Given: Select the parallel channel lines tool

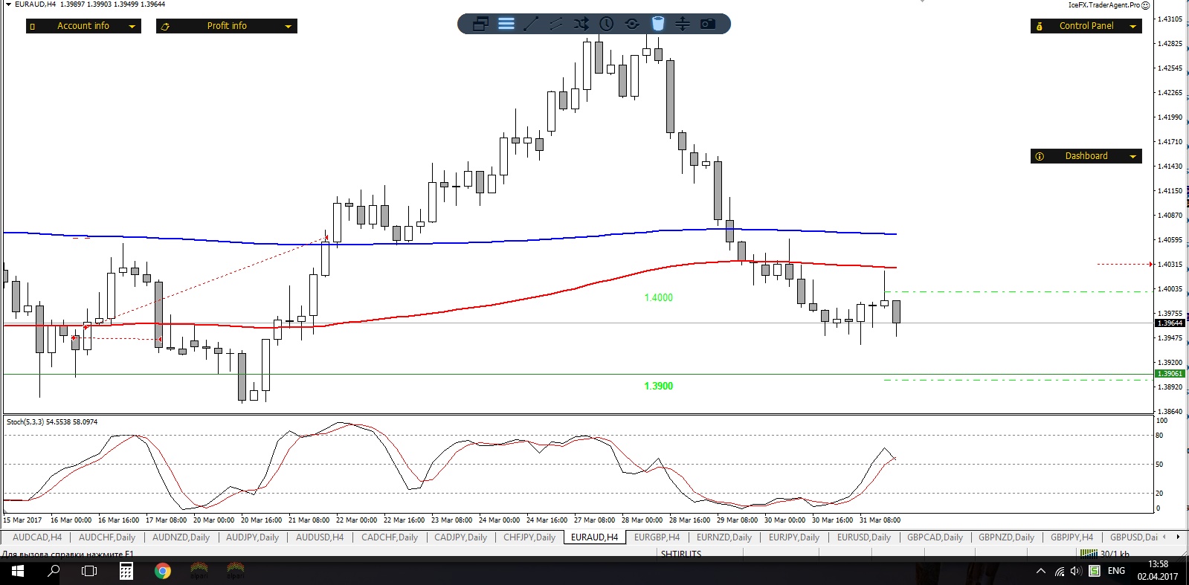Looking at the screenshot, I should tap(556, 24).
